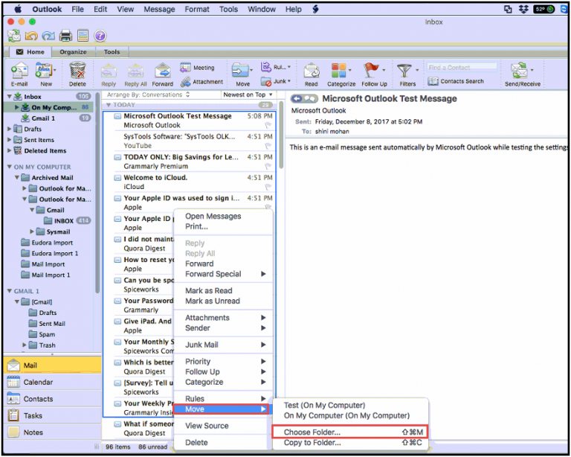Expand the Sysmail folder
The height and width of the screenshot is (457, 571).
(32, 231)
